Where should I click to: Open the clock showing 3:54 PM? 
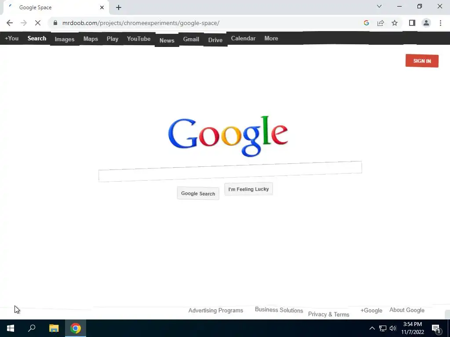pyautogui.click(x=413, y=328)
